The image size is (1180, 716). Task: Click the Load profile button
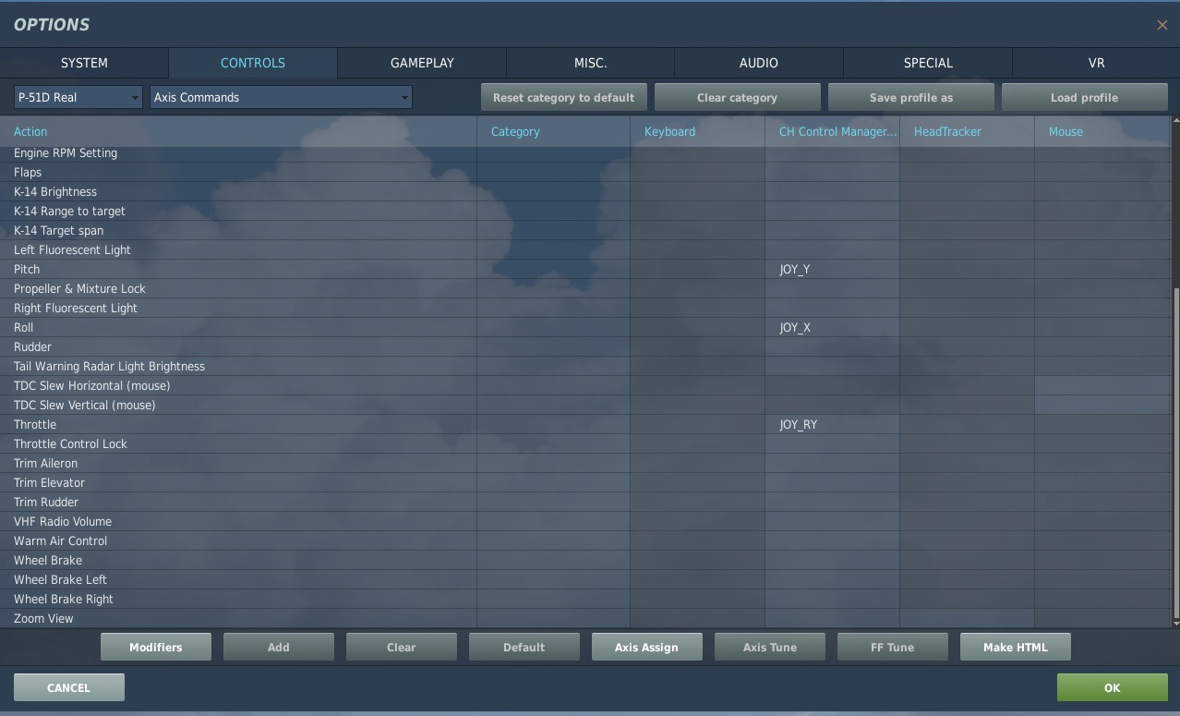[1084, 97]
